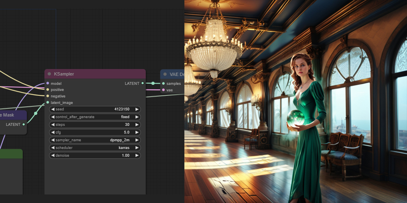Image resolution: width=407 pixels, height=203 pixels.
Task: Decrease the seed value with left arrow
Action: point(53,109)
